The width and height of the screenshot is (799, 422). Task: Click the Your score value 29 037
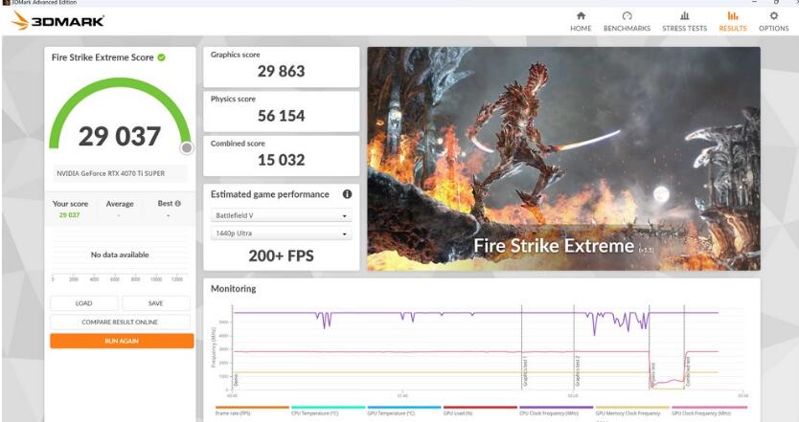(69, 214)
